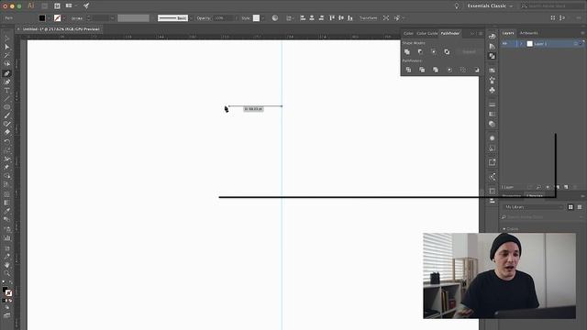587x330 pixels.
Task: Toggle visibility eye of Layer 1
Action: pyautogui.click(x=504, y=44)
